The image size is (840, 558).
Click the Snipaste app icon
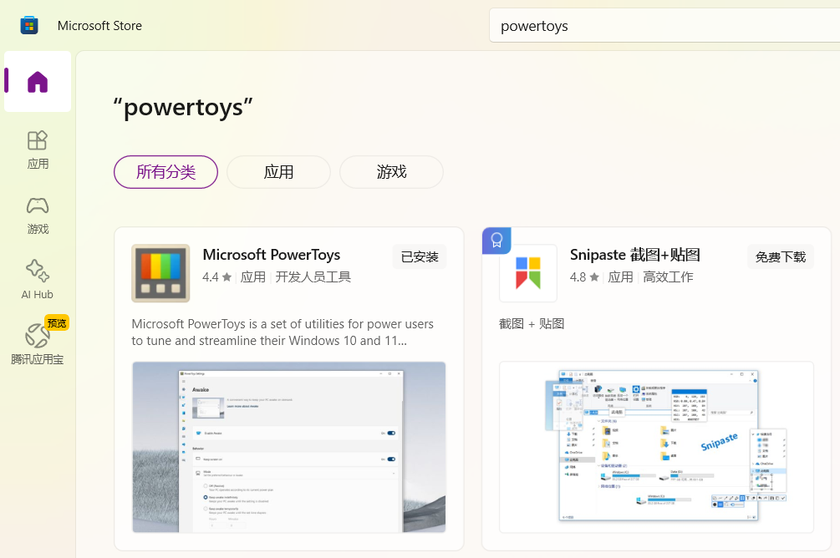pyautogui.click(x=528, y=273)
